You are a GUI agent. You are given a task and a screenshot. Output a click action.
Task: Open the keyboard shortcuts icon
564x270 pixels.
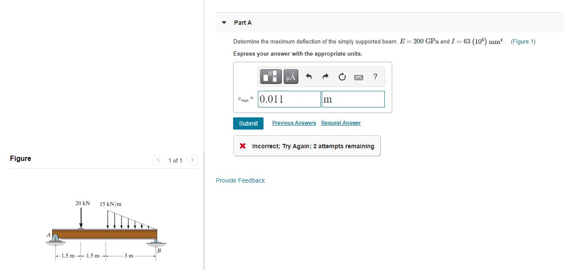click(358, 77)
